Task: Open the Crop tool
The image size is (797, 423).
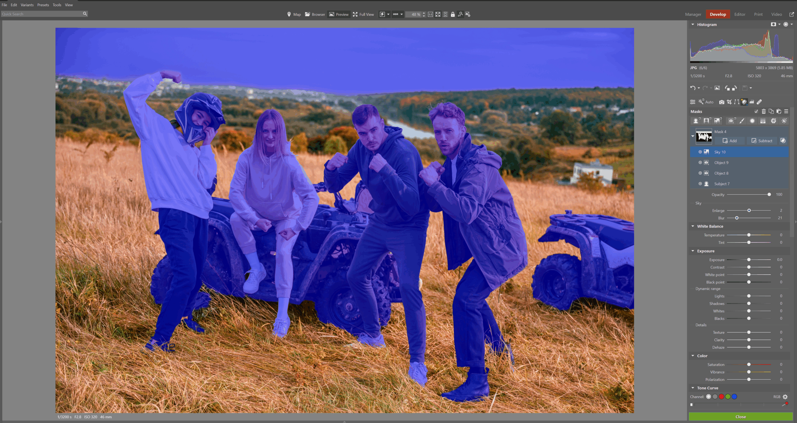Action: tap(729, 102)
